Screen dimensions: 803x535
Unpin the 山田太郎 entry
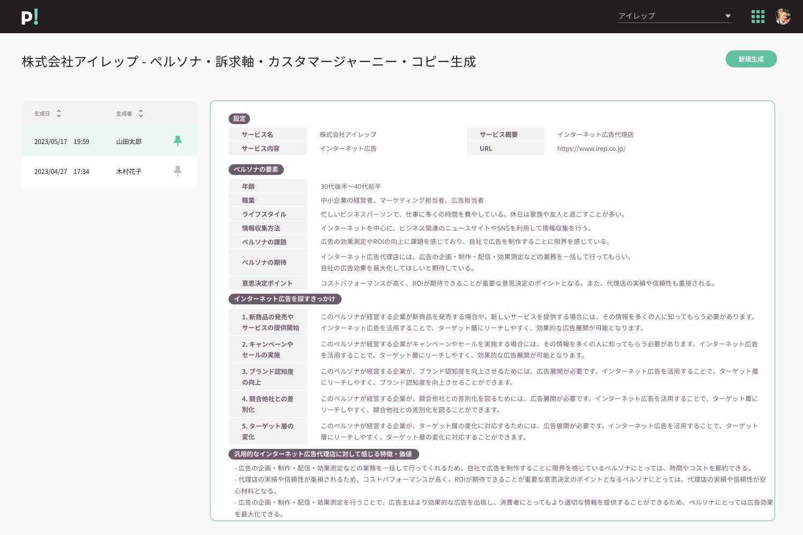tap(178, 141)
